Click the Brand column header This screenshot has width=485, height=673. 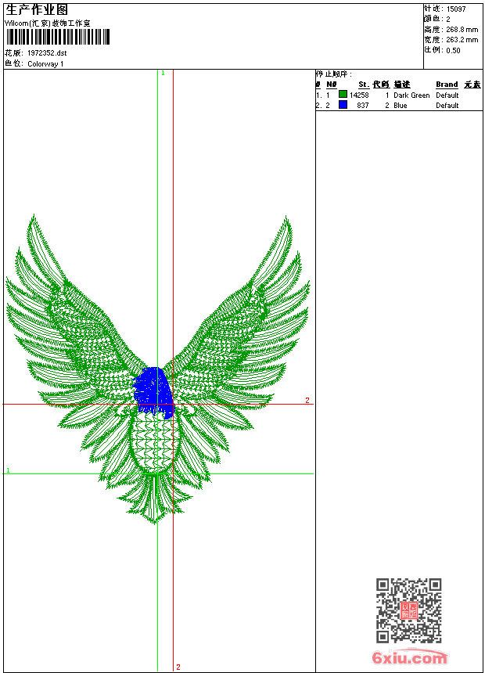click(447, 85)
